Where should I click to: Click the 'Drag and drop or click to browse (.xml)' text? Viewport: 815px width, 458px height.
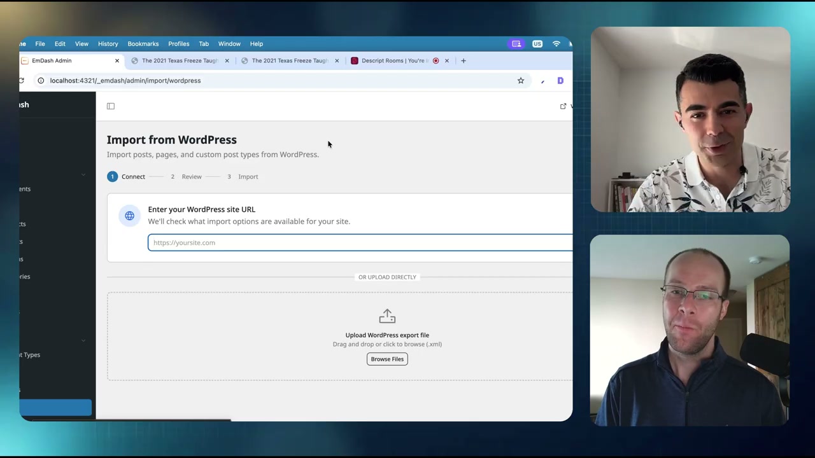tap(387, 344)
